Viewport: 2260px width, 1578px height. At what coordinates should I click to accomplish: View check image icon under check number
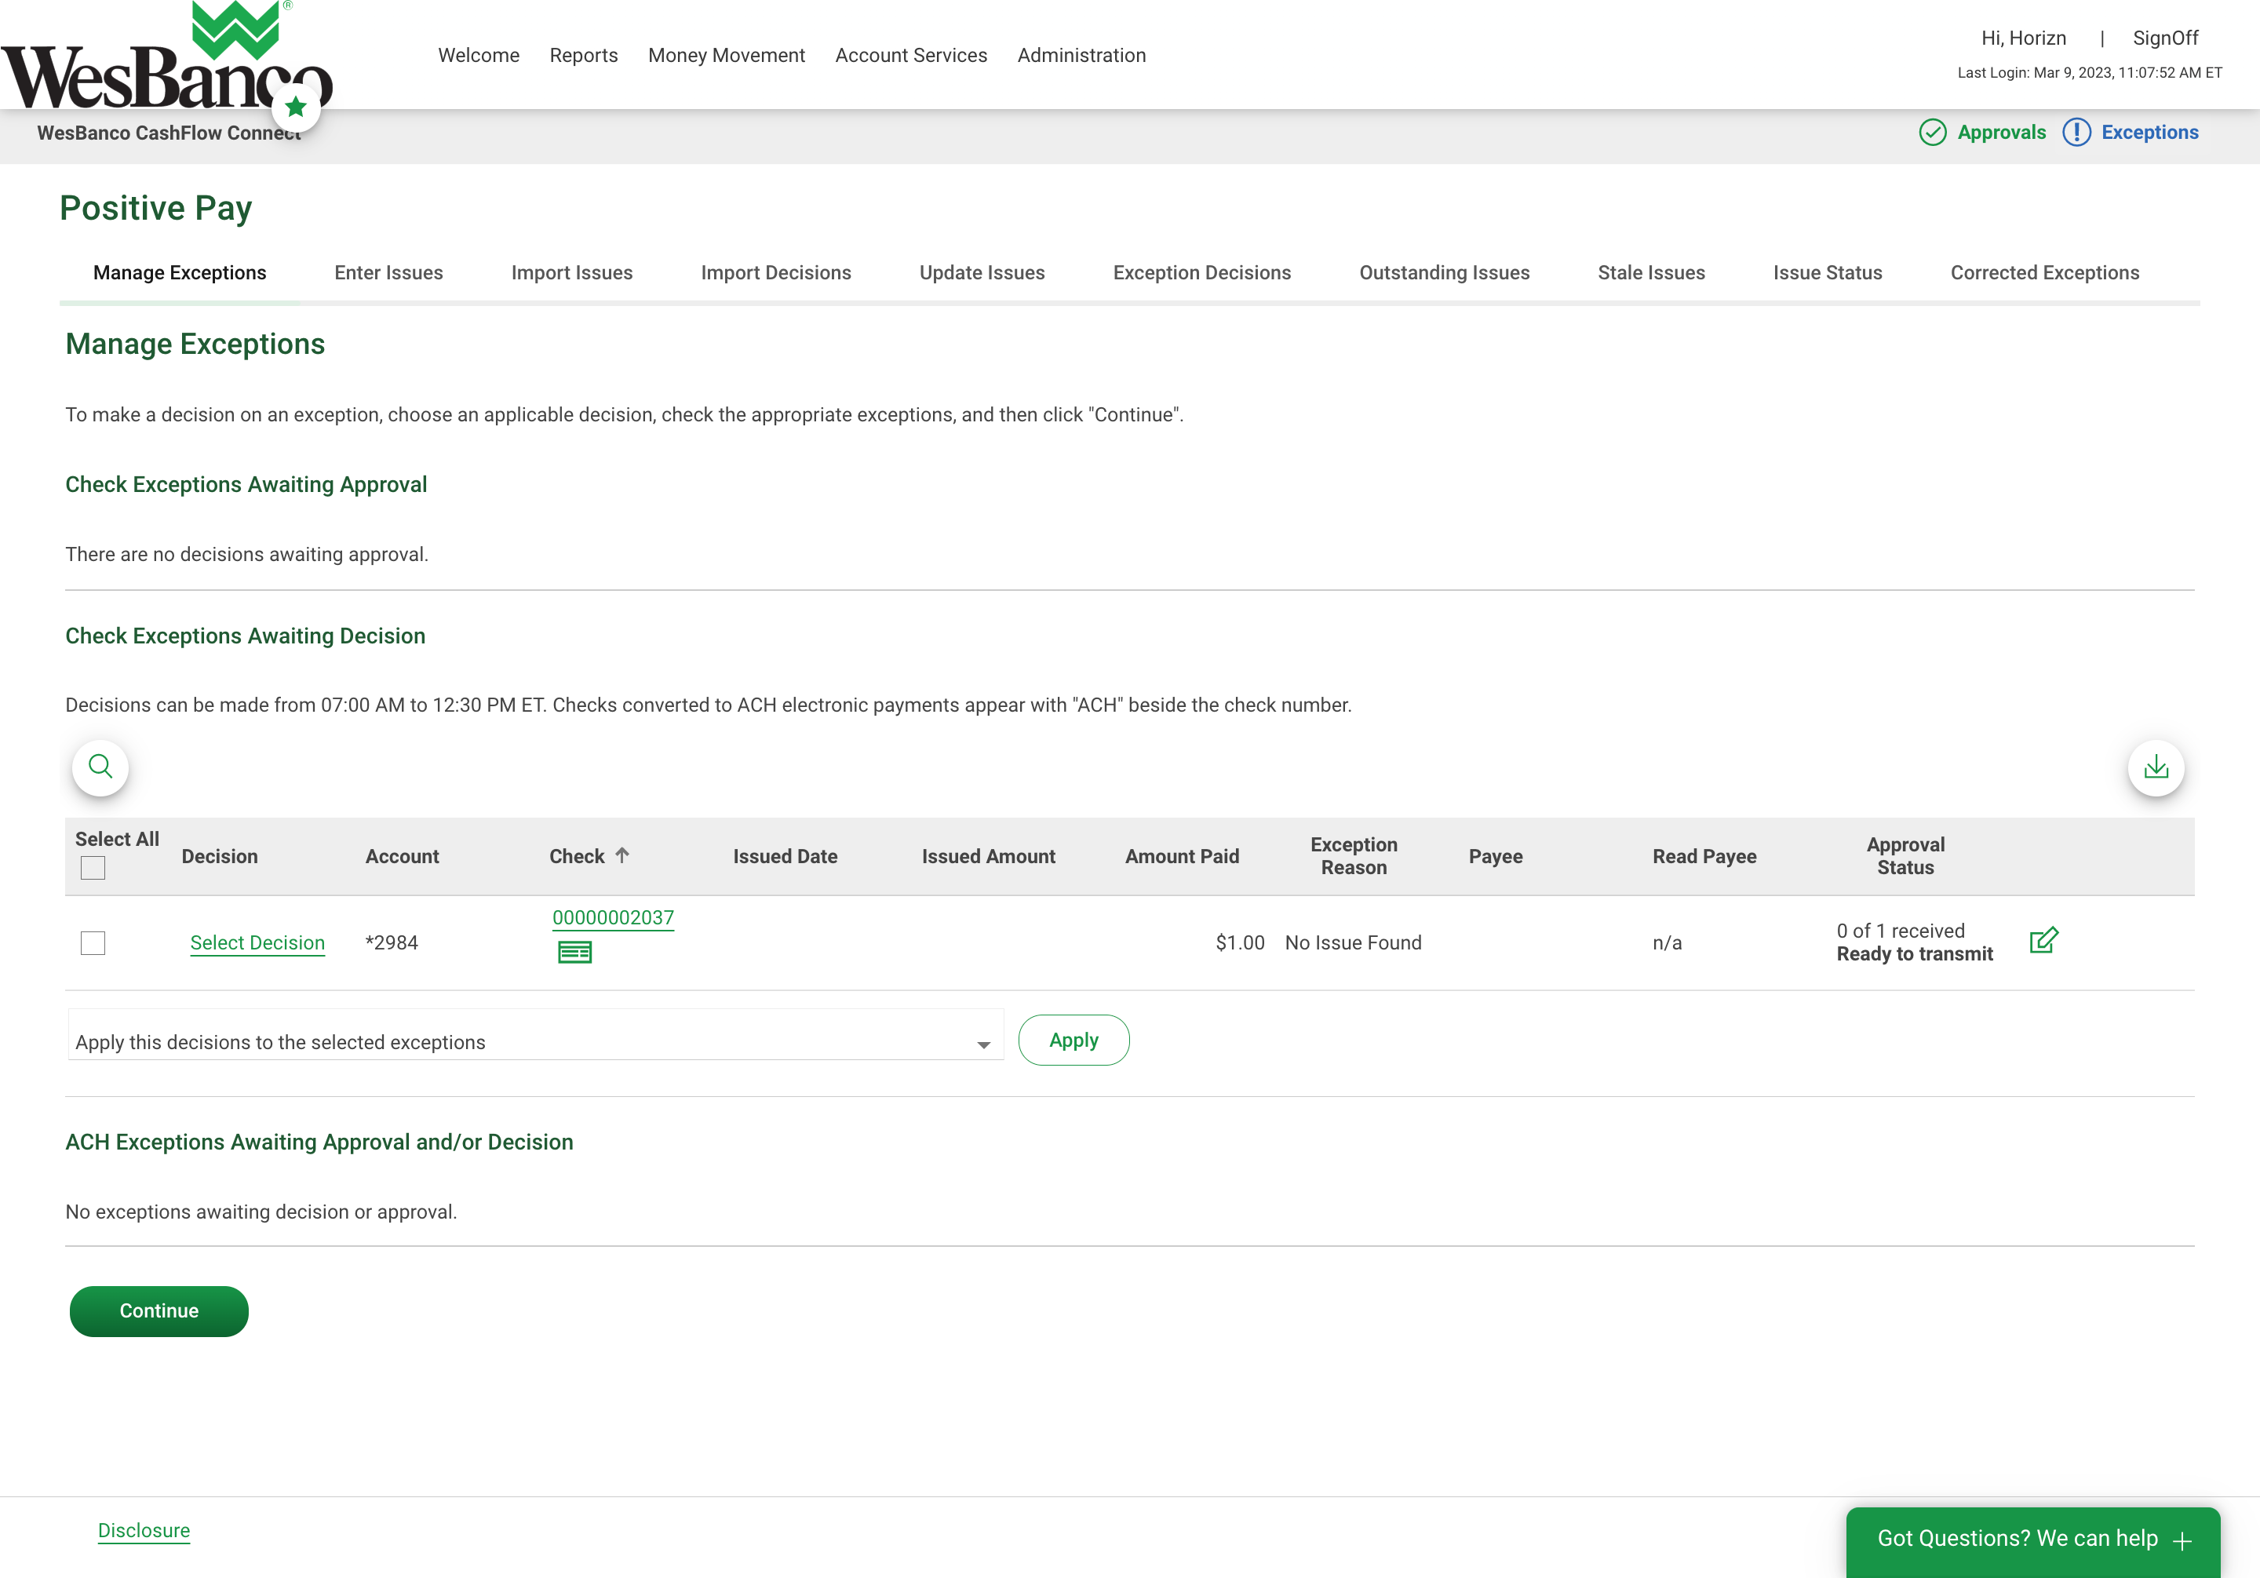pos(575,952)
